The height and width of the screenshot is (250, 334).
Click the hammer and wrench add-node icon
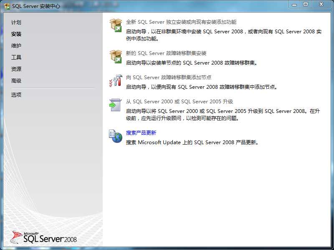(x=116, y=80)
